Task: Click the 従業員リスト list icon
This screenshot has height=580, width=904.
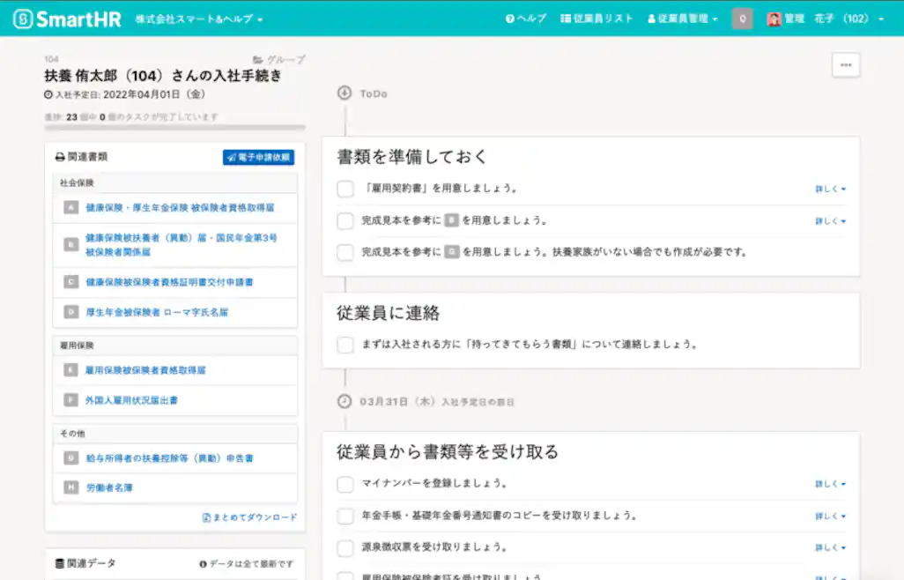Action: [565, 17]
